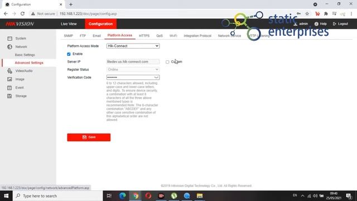Screen dimensions: 357x201
Task: Open File Explorer from the taskbar
Action: [x=200, y=196]
